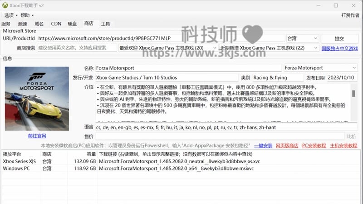Open 国服独占中文游戏 link
Image resolution: width=363 pixels, height=204 pixels.
coord(339,48)
